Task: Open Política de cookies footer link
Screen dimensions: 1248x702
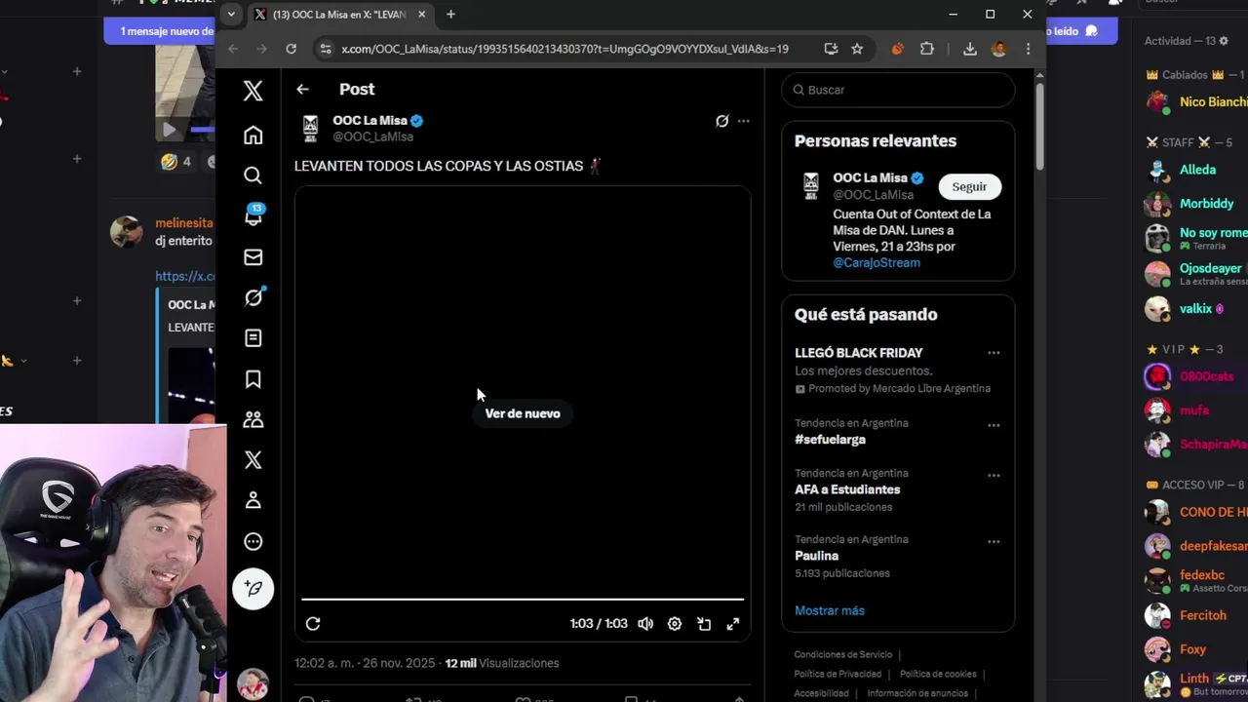Action: pyautogui.click(x=938, y=674)
